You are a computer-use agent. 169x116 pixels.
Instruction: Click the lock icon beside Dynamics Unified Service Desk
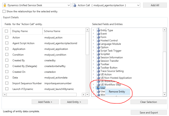5,5
